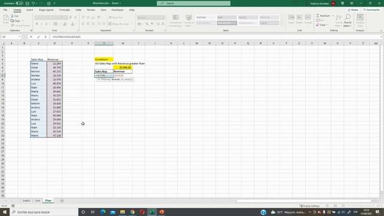Click the Cut command
The image size is (384, 216).
click(x=14, y=16)
